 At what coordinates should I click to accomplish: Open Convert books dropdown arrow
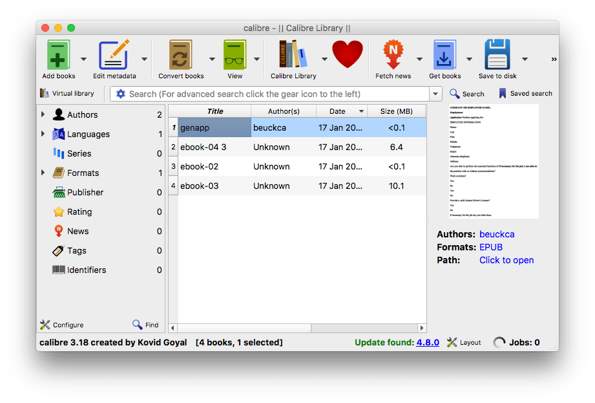[x=212, y=59]
